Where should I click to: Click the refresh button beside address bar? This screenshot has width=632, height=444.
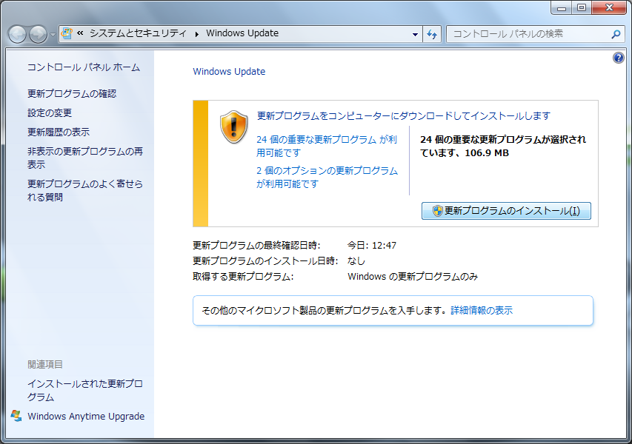pos(432,35)
